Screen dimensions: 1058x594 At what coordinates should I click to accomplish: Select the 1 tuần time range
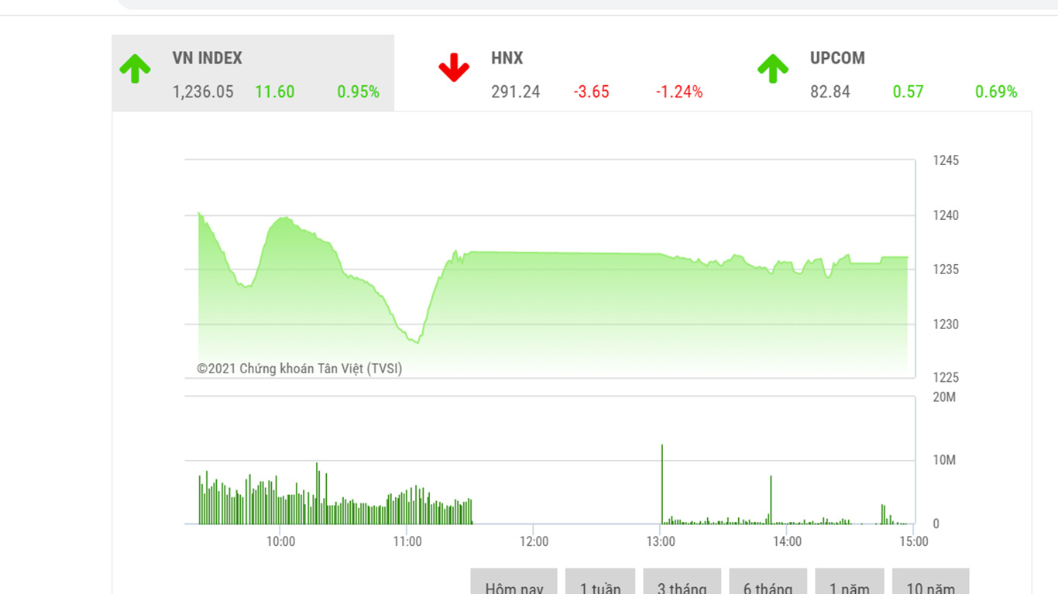(600, 585)
